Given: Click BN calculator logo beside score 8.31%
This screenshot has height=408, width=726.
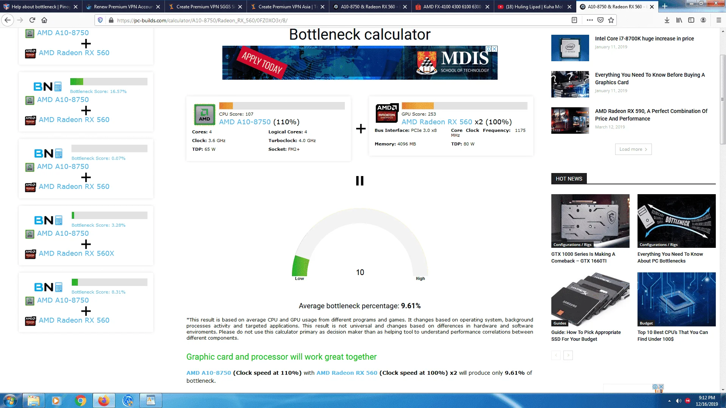Looking at the screenshot, I should 48,287.
